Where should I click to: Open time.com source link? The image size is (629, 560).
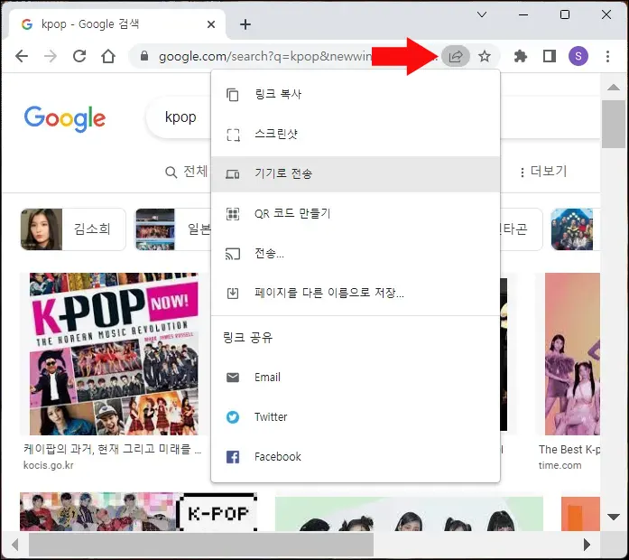[x=560, y=466]
